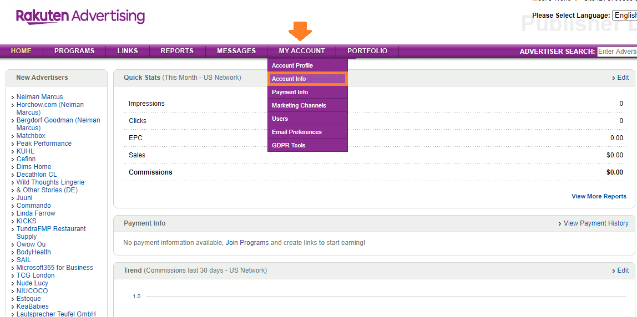637x317 pixels.
Task: Open the language selection dropdown
Action: pos(624,16)
